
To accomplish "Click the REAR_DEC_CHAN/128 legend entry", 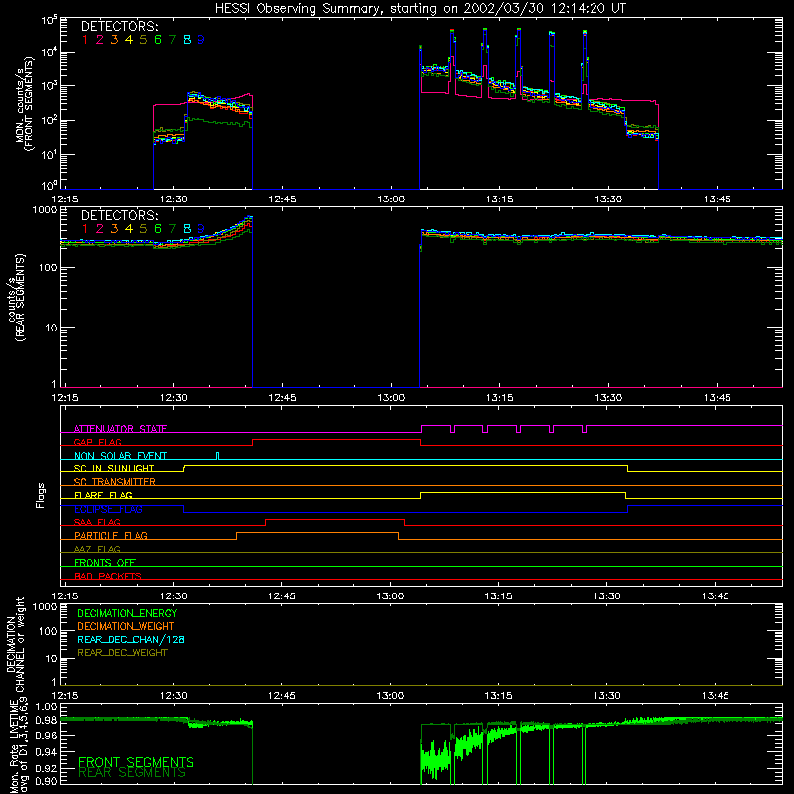I will point(131,640).
